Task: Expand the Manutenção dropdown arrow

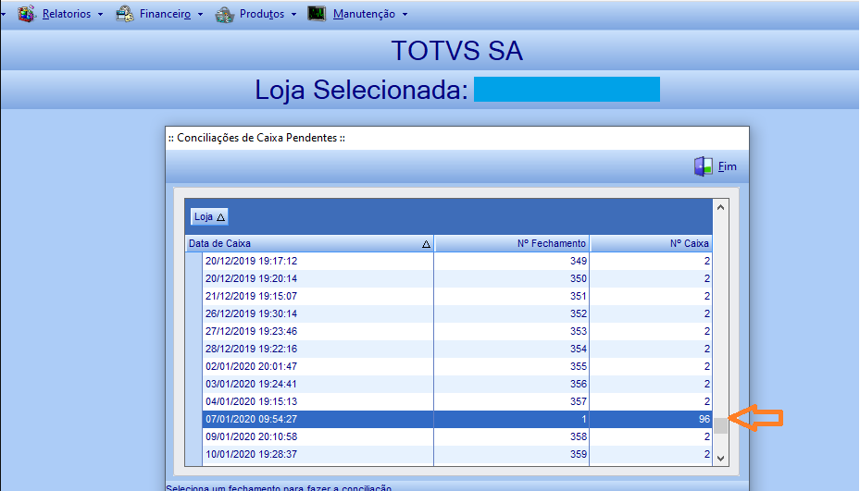Action: [405, 14]
